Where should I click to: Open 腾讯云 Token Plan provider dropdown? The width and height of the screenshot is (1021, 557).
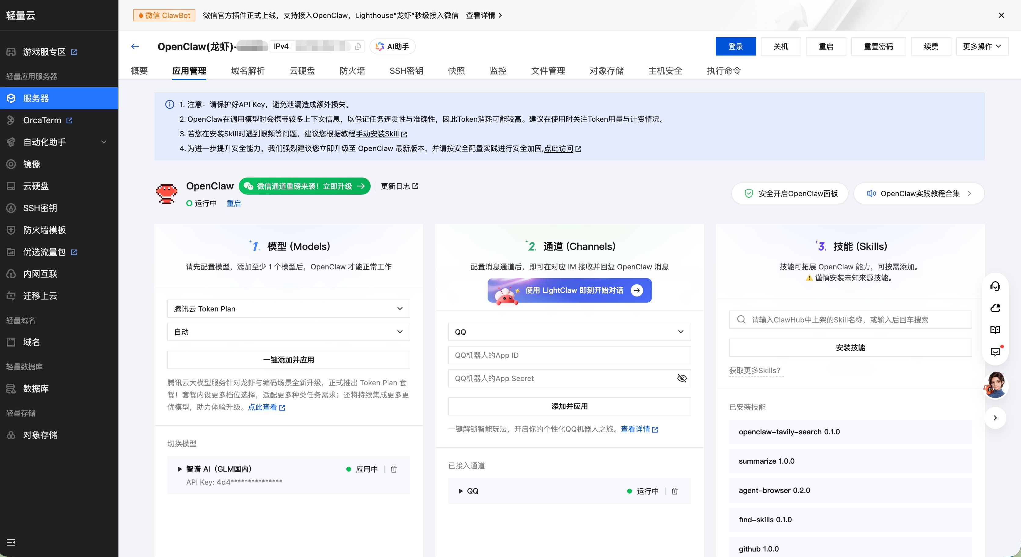(x=289, y=309)
